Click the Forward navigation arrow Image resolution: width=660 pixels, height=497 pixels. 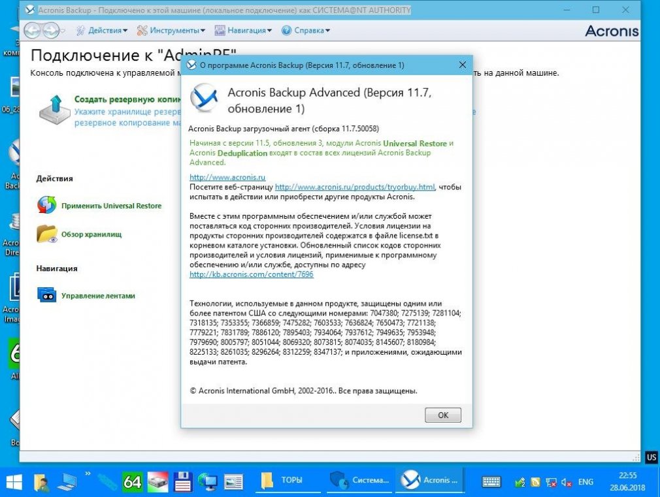[51, 30]
